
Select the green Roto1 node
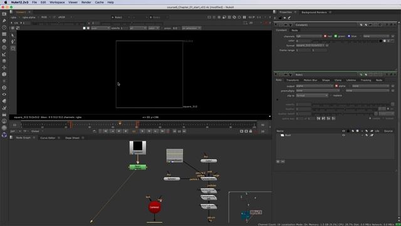click(138, 168)
